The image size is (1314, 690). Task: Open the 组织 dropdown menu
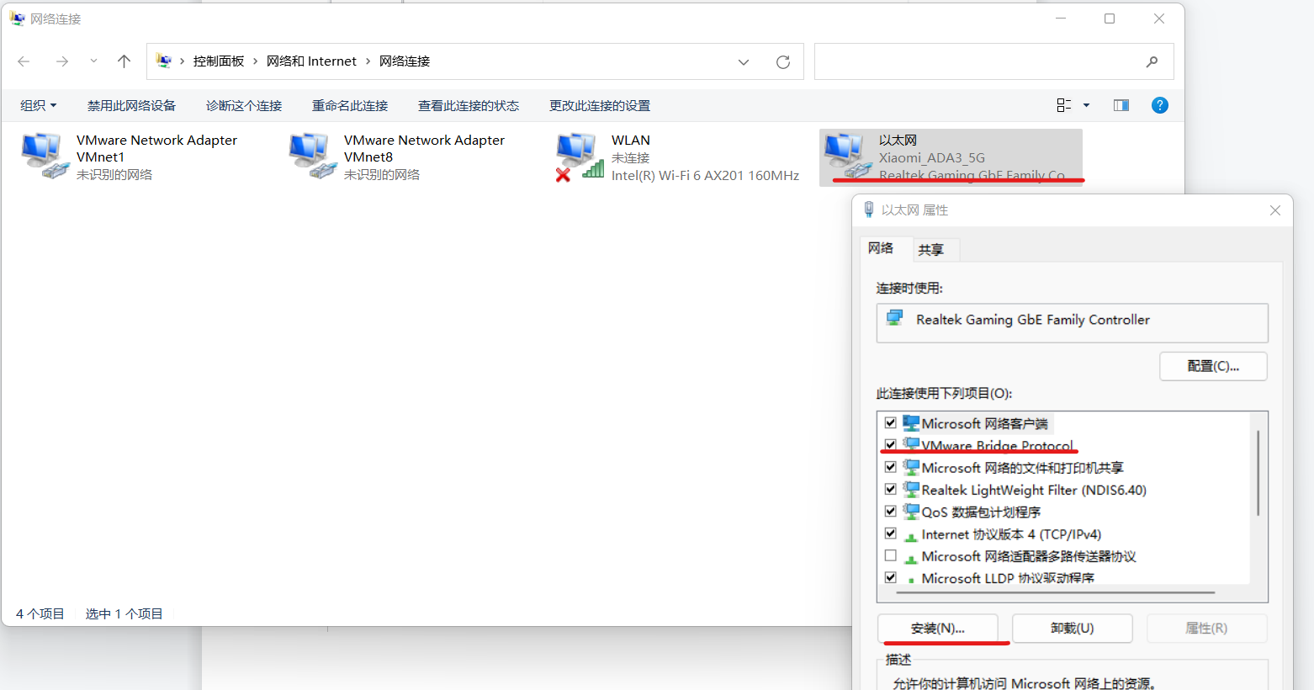coord(39,105)
